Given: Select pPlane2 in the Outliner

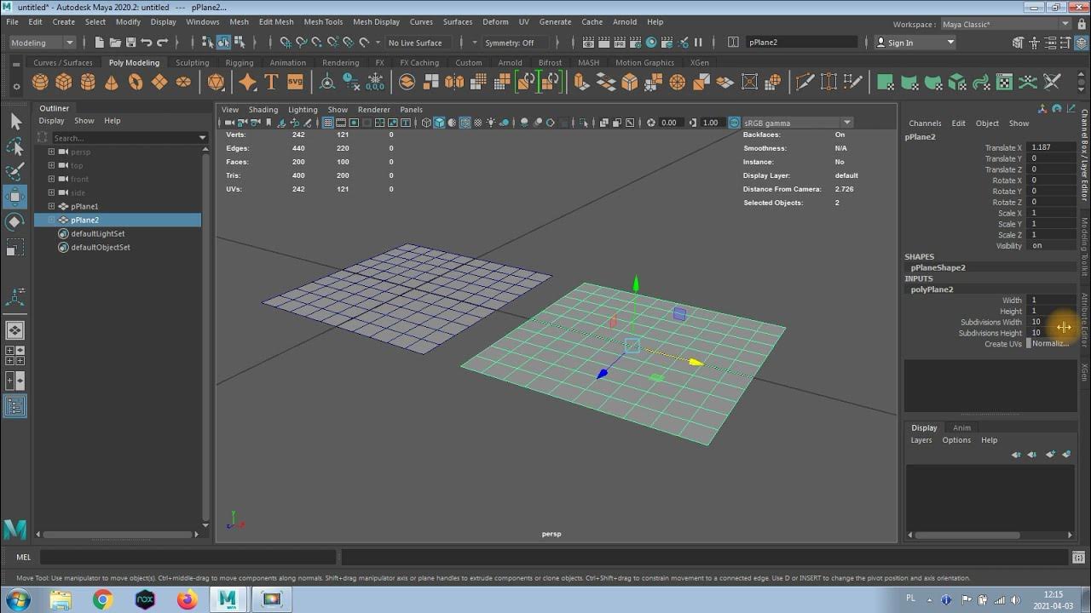Looking at the screenshot, I should [x=118, y=220].
